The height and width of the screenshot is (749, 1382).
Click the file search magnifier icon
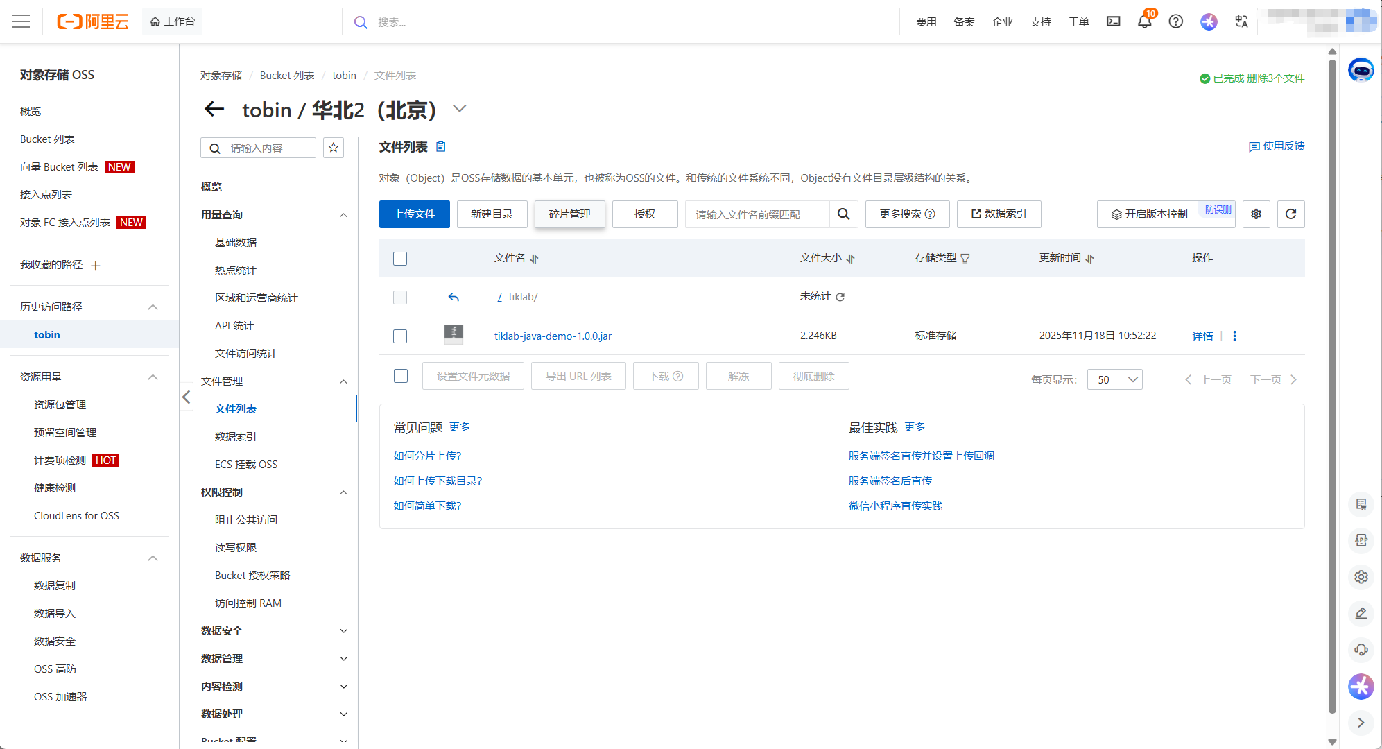click(x=843, y=214)
